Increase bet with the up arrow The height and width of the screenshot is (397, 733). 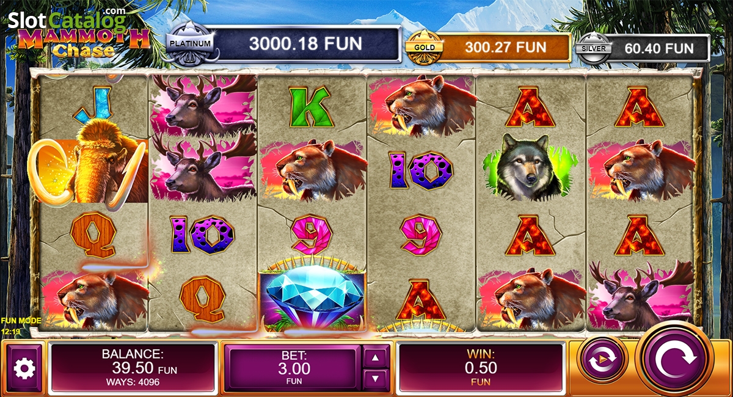click(x=376, y=357)
